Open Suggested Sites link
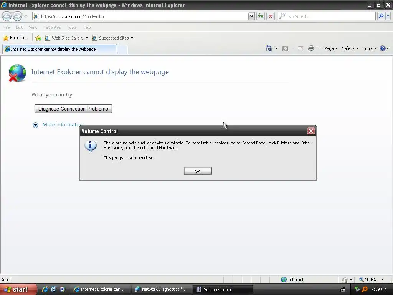Image resolution: width=393 pixels, height=295 pixels. pos(111,38)
